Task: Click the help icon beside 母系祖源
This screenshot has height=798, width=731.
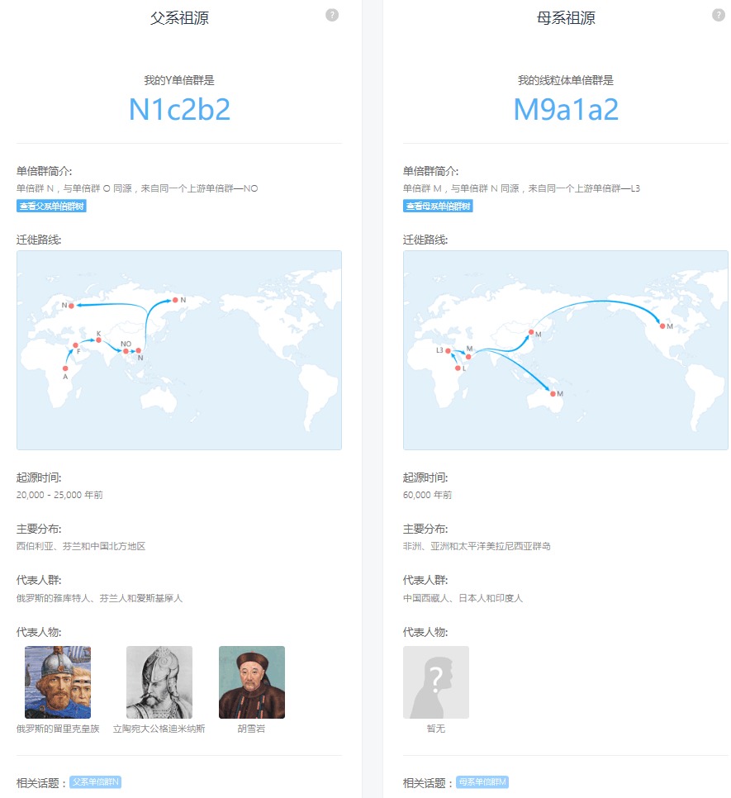Action: point(719,15)
